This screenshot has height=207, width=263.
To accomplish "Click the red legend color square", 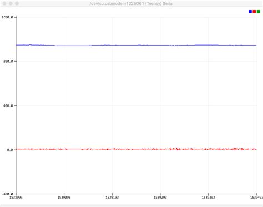I will pyautogui.click(x=254, y=12).
